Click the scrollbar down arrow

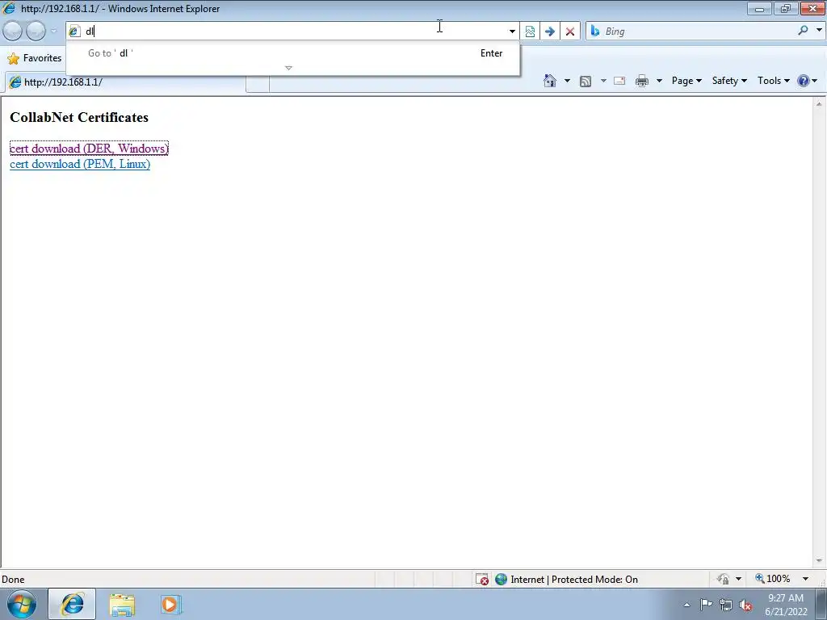click(x=819, y=561)
